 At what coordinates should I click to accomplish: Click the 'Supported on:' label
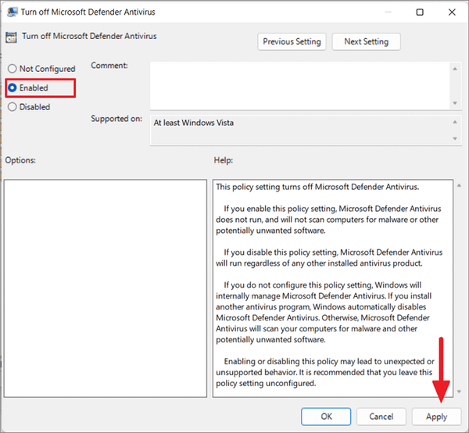[x=116, y=119]
